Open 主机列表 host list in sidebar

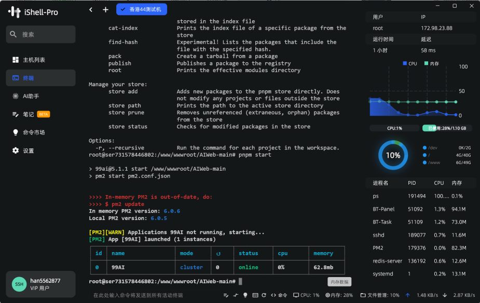40,60
